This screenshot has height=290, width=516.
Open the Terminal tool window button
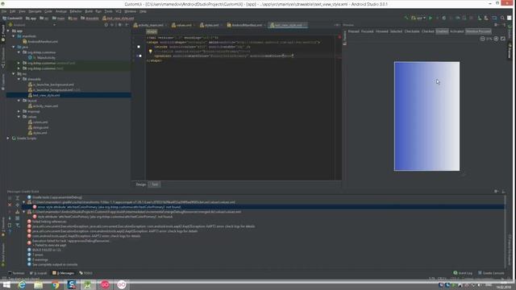[16, 273]
